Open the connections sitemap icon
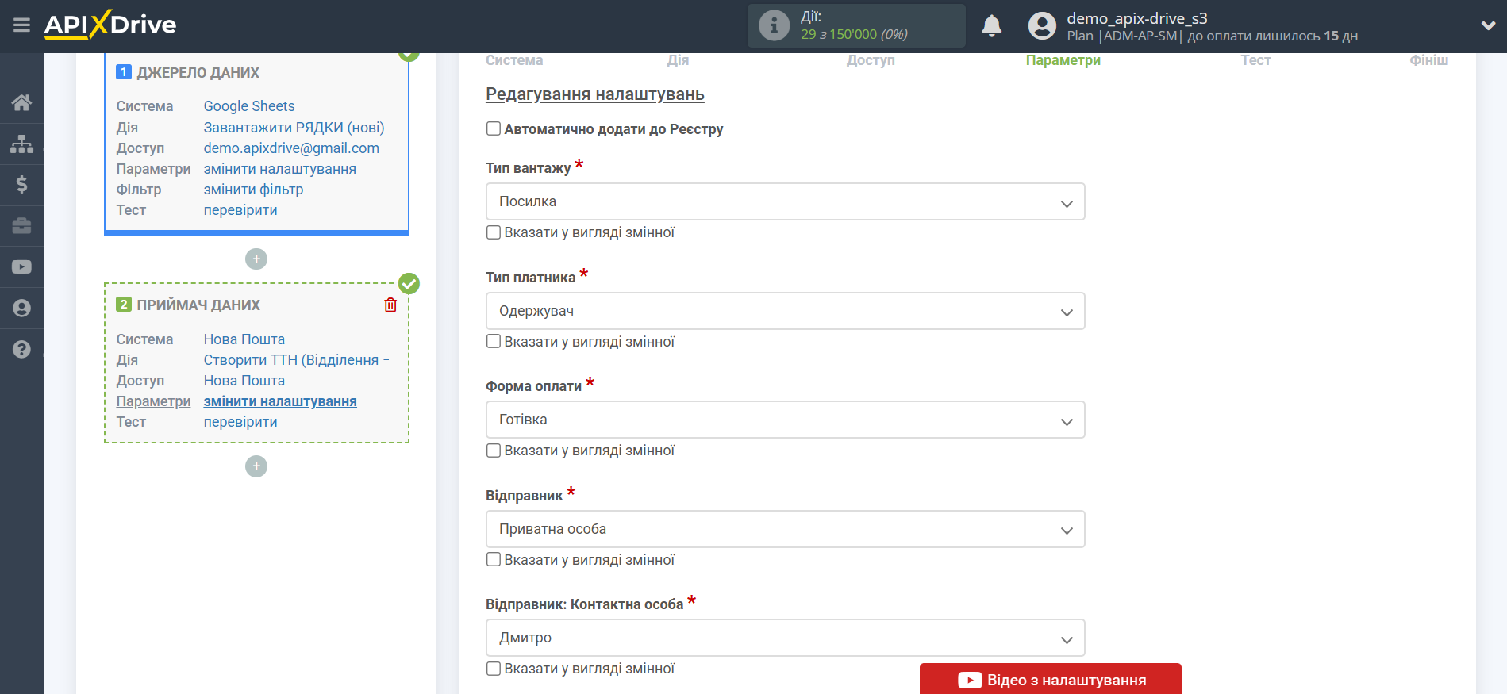The height and width of the screenshot is (694, 1507). (21, 144)
